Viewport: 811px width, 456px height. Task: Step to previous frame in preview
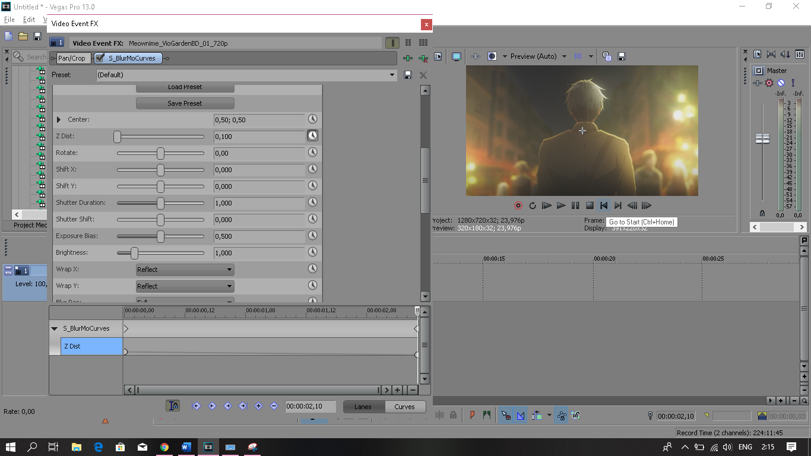[632, 205]
